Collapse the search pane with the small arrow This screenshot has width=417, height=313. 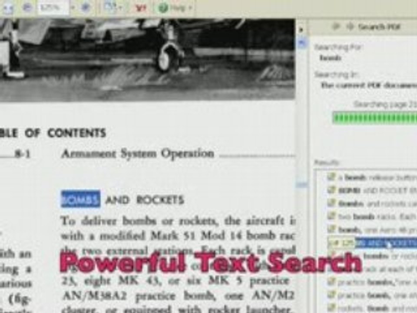click(301, 30)
